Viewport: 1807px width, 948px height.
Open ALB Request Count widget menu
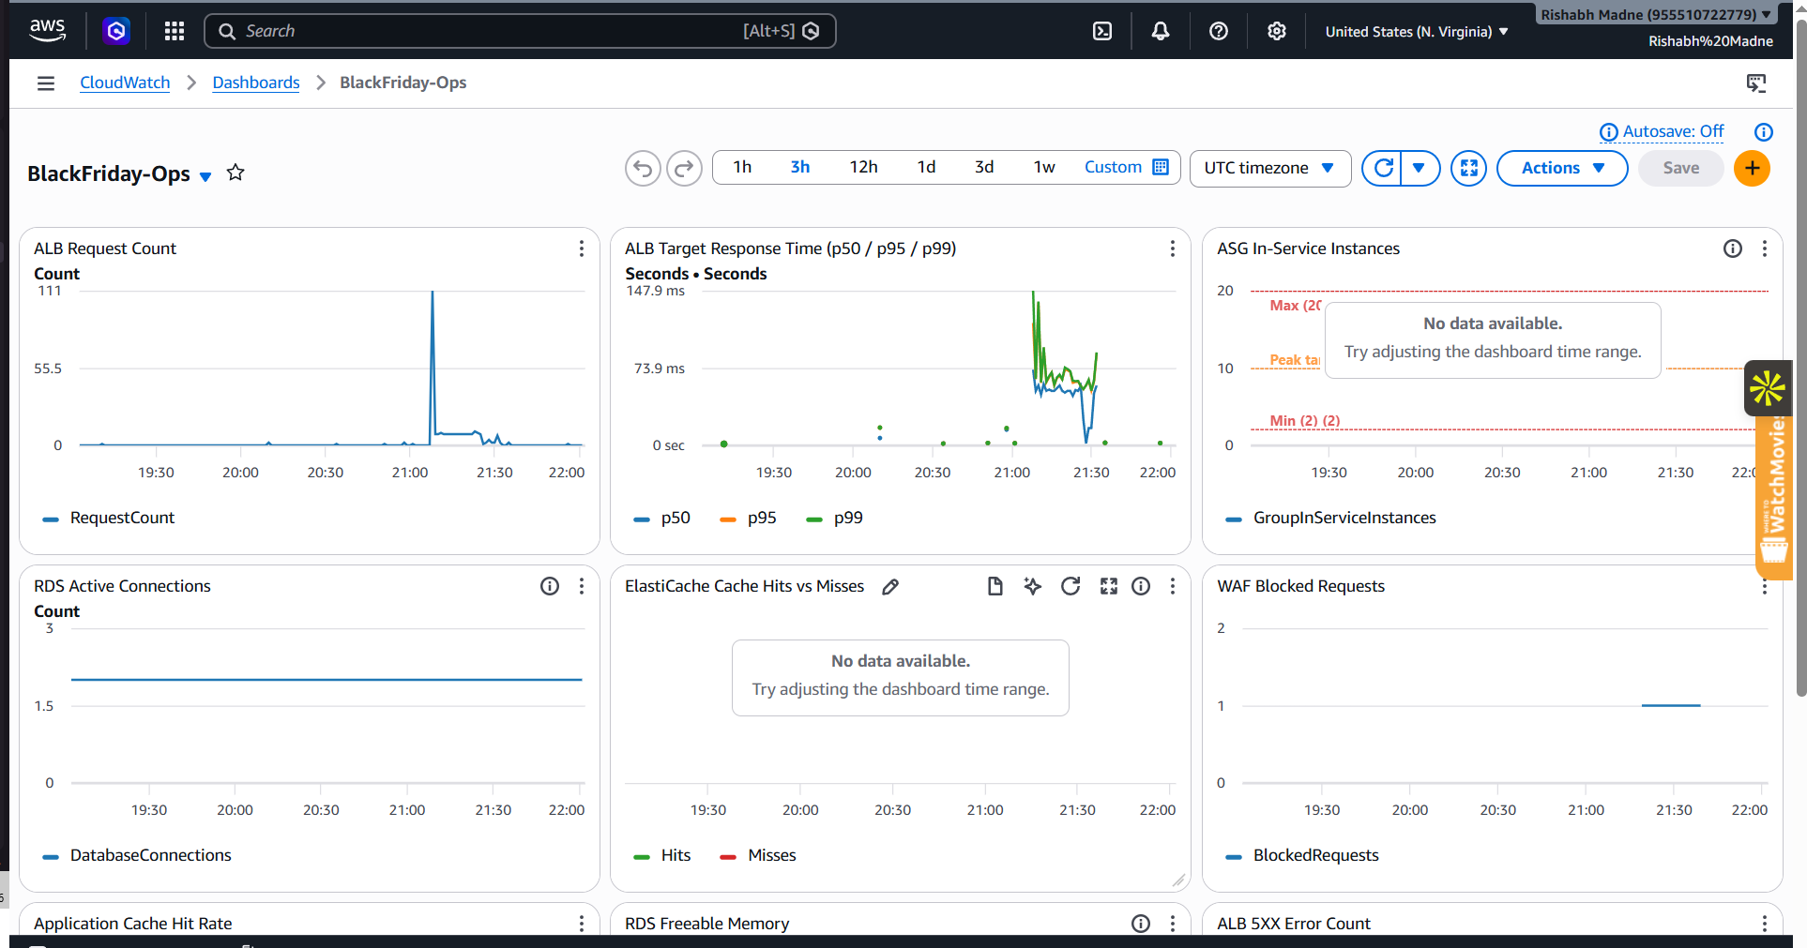coord(582,248)
